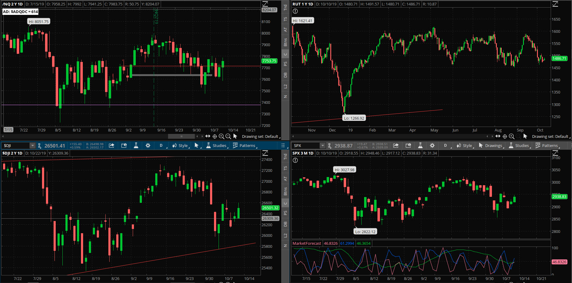
Task: Open the flask icon in $DJI toolbar
Action: tap(136, 145)
